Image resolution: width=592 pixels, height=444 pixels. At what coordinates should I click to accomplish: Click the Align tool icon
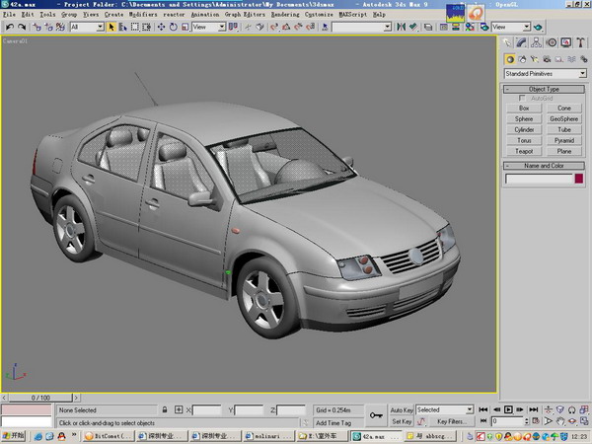(413, 27)
